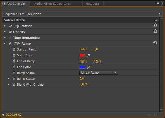Toggle the Ramp effect fx switch
165x118 pixels.
10,44
